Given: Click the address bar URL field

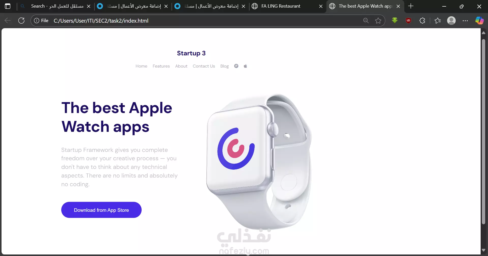Looking at the screenshot, I should pyautogui.click(x=203, y=21).
